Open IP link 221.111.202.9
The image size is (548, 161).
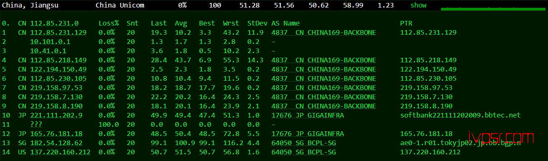(56, 115)
